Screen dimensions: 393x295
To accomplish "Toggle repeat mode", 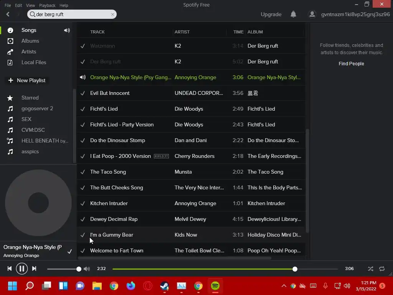I will [x=382, y=269].
